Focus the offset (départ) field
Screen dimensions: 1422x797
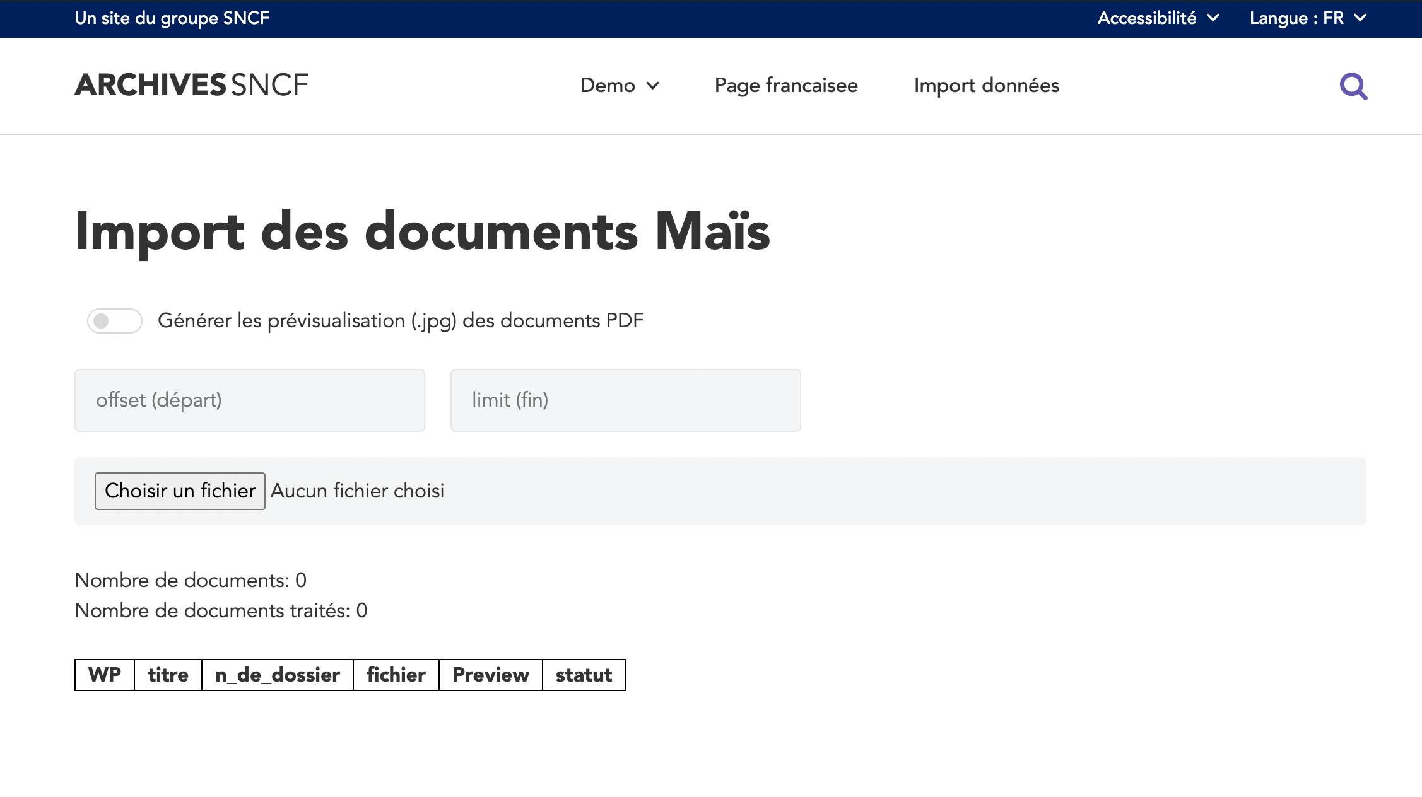pos(250,400)
